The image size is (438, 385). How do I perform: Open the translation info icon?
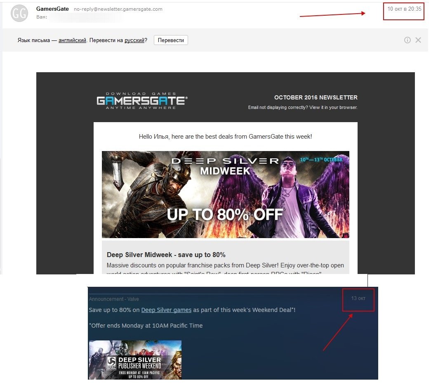coord(407,40)
